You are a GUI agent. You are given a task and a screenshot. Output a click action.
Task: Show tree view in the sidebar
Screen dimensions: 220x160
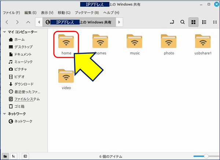pyautogui.click(x=14, y=156)
